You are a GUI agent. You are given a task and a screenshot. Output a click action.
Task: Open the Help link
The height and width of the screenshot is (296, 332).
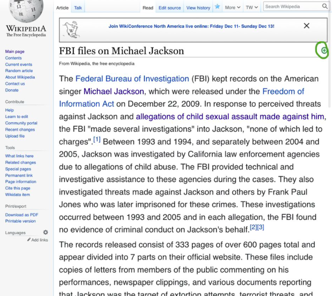(10, 110)
